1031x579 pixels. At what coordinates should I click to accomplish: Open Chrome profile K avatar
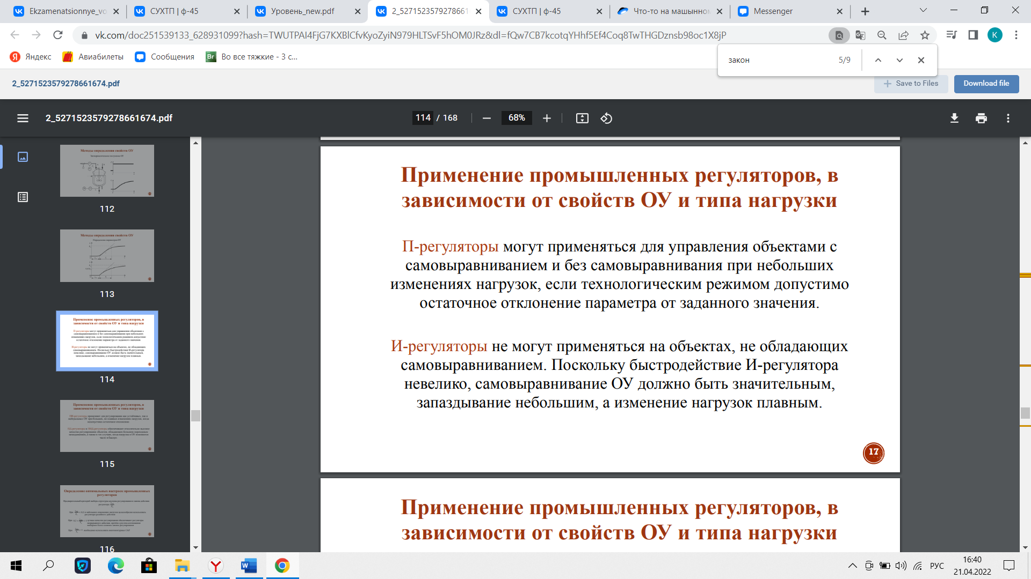click(x=994, y=35)
